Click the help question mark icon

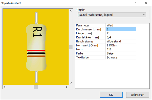click(x=135, y=3)
